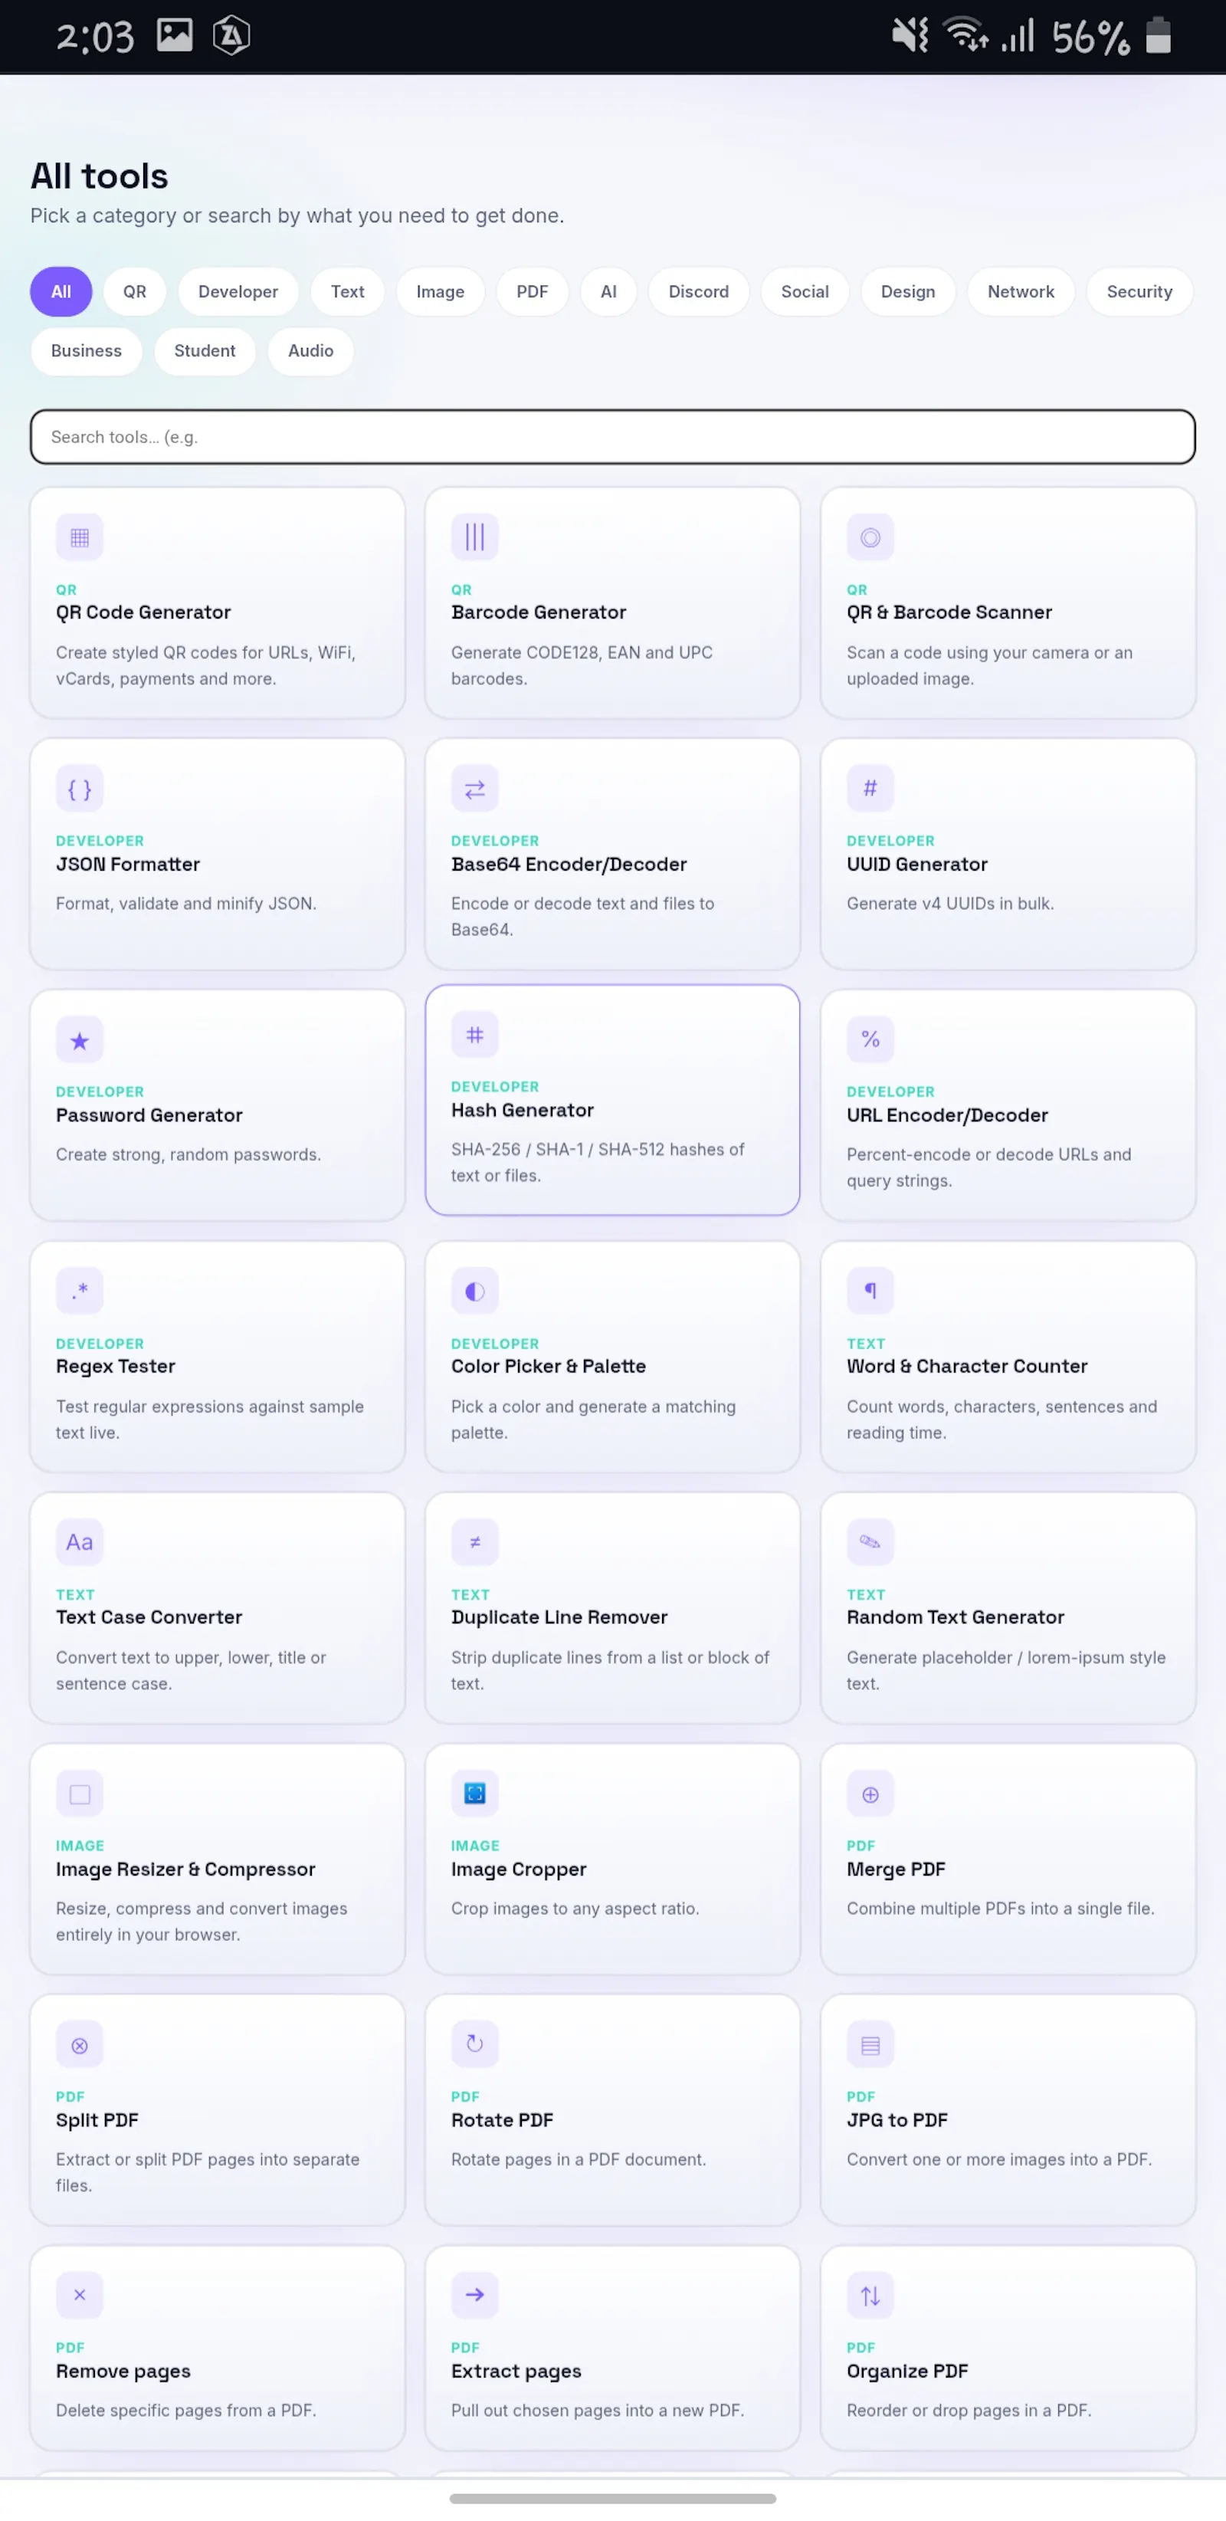Open the JSON Formatter braces icon
Screen dimensions: 1226x2521
[x=79, y=789]
